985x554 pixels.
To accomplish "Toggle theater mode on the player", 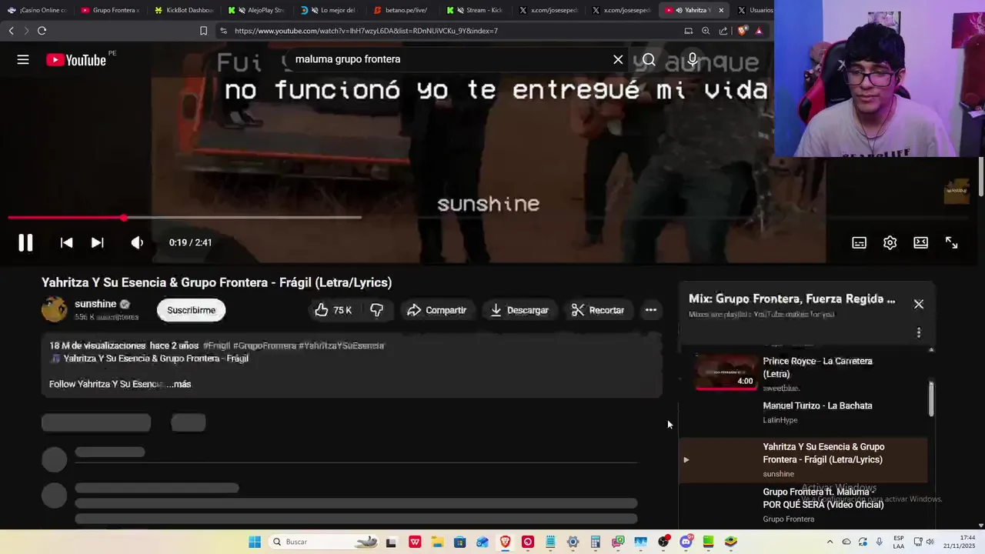I will (921, 242).
